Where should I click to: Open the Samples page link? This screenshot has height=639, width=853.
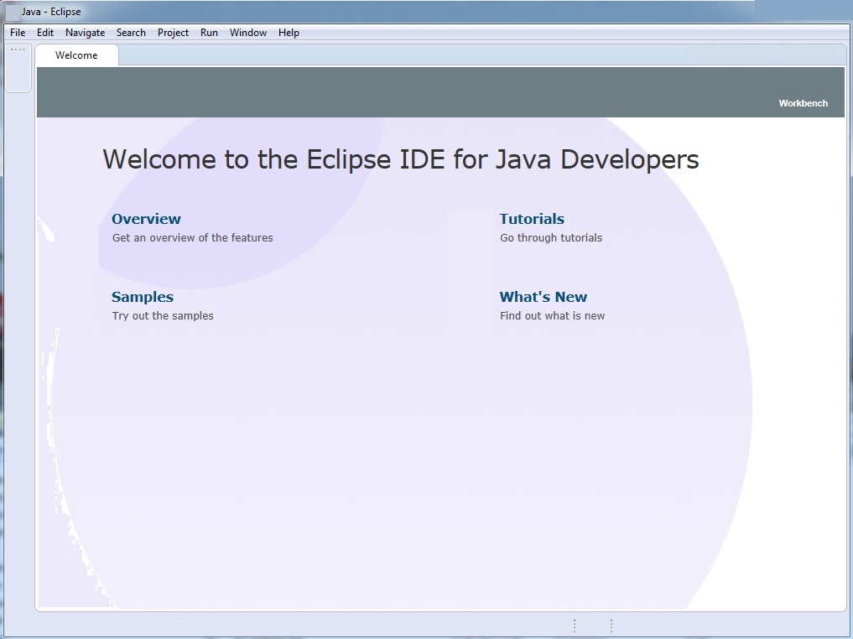143,297
